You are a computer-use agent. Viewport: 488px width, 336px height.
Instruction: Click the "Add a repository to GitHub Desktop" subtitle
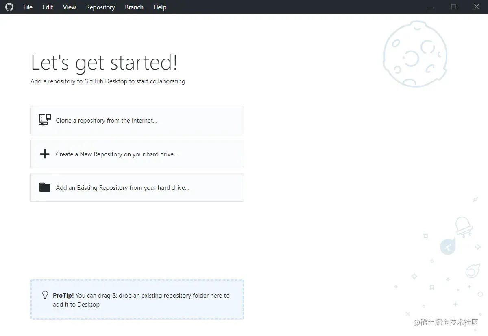108,81
